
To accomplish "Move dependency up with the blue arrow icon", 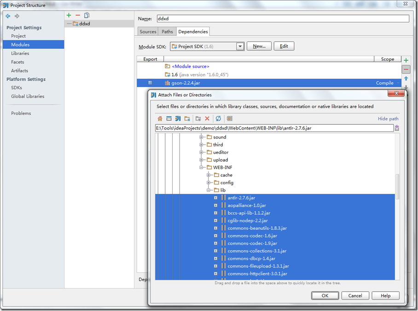I will coord(406,79).
